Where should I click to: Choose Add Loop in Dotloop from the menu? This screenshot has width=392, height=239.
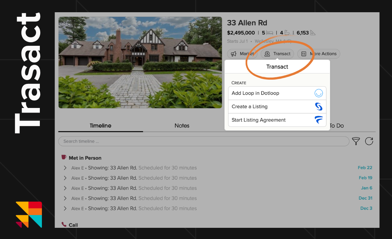point(255,93)
